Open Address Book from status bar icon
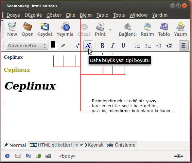Viewport: 192px width, 163px height. tap(39, 156)
